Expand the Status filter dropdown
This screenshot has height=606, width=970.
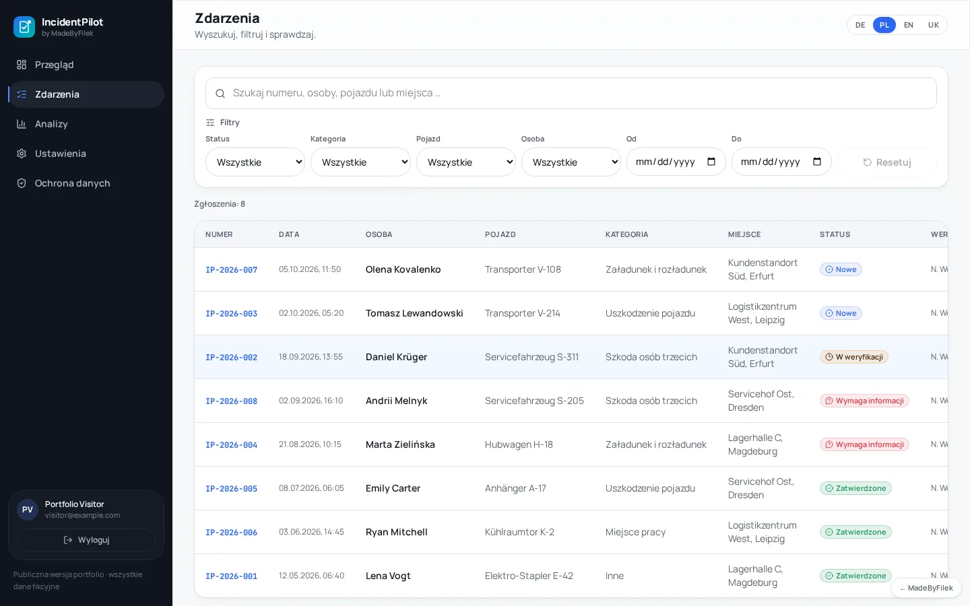pyautogui.click(x=255, y=162)
